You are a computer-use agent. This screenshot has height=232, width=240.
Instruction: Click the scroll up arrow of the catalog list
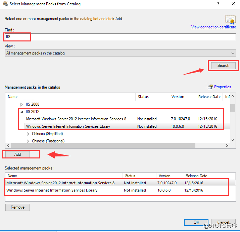(x=233, y=96)
